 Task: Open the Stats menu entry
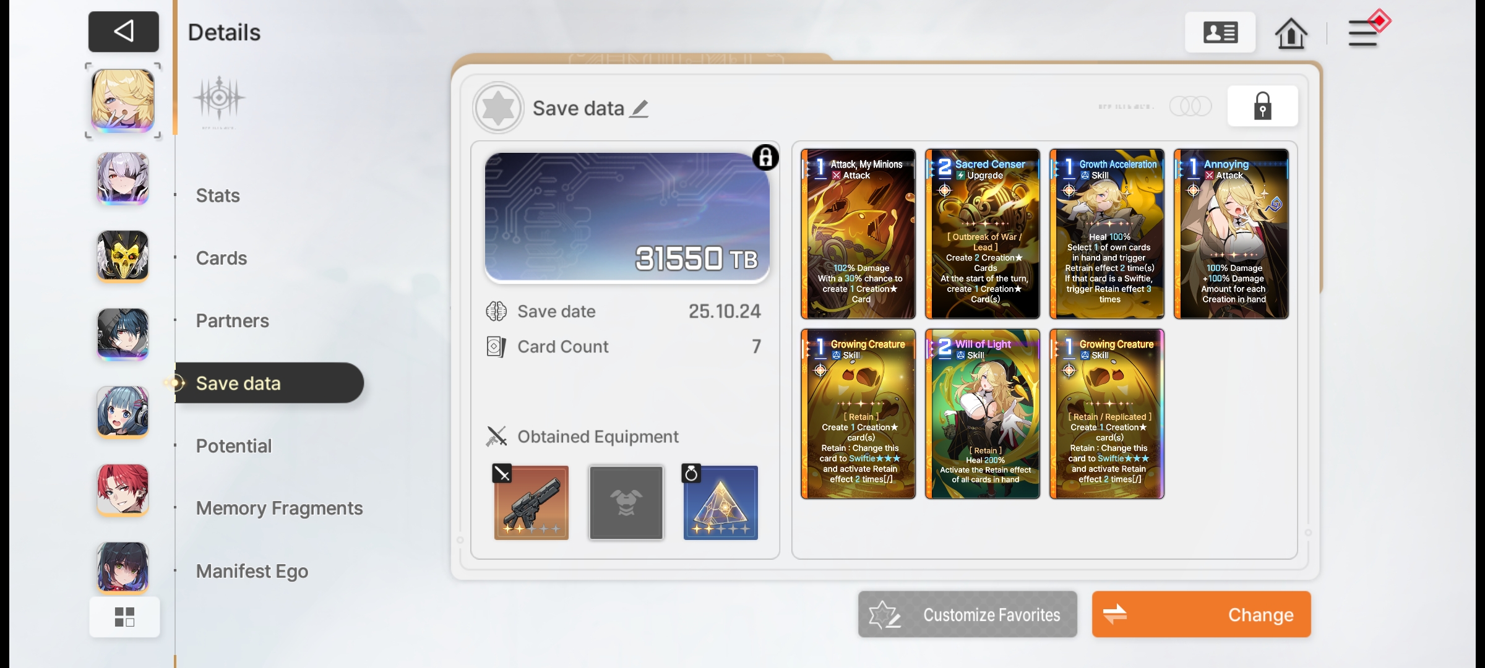218,195
